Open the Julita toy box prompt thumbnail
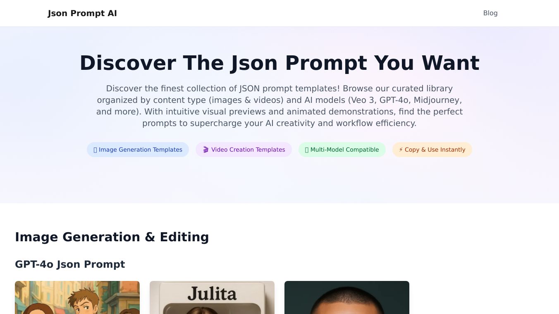 point(212,297)
